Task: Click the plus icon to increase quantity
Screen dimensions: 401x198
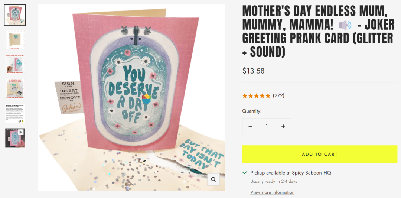Action: [283, 126]
